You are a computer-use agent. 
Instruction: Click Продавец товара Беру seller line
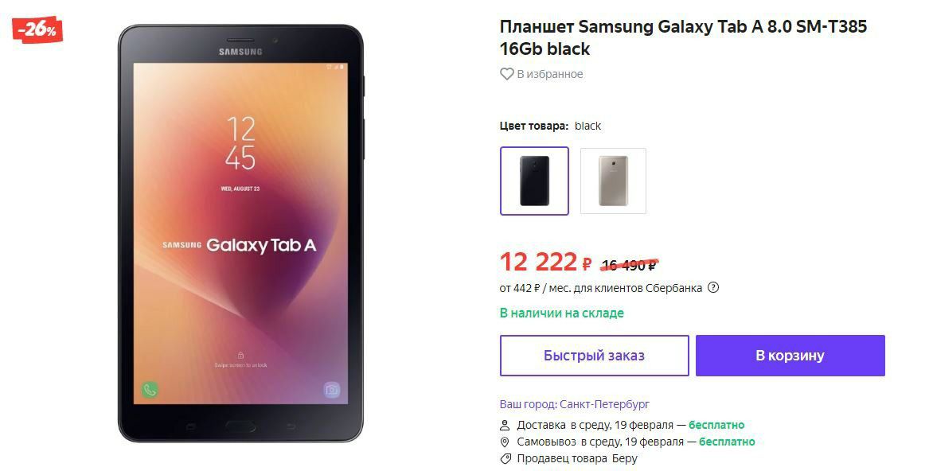[x=577, y=458]
